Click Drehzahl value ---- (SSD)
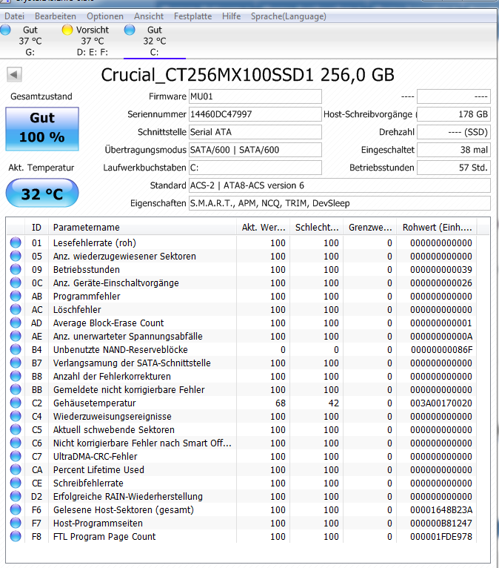This screenshot has width=499, height=568. pos(453,132)
